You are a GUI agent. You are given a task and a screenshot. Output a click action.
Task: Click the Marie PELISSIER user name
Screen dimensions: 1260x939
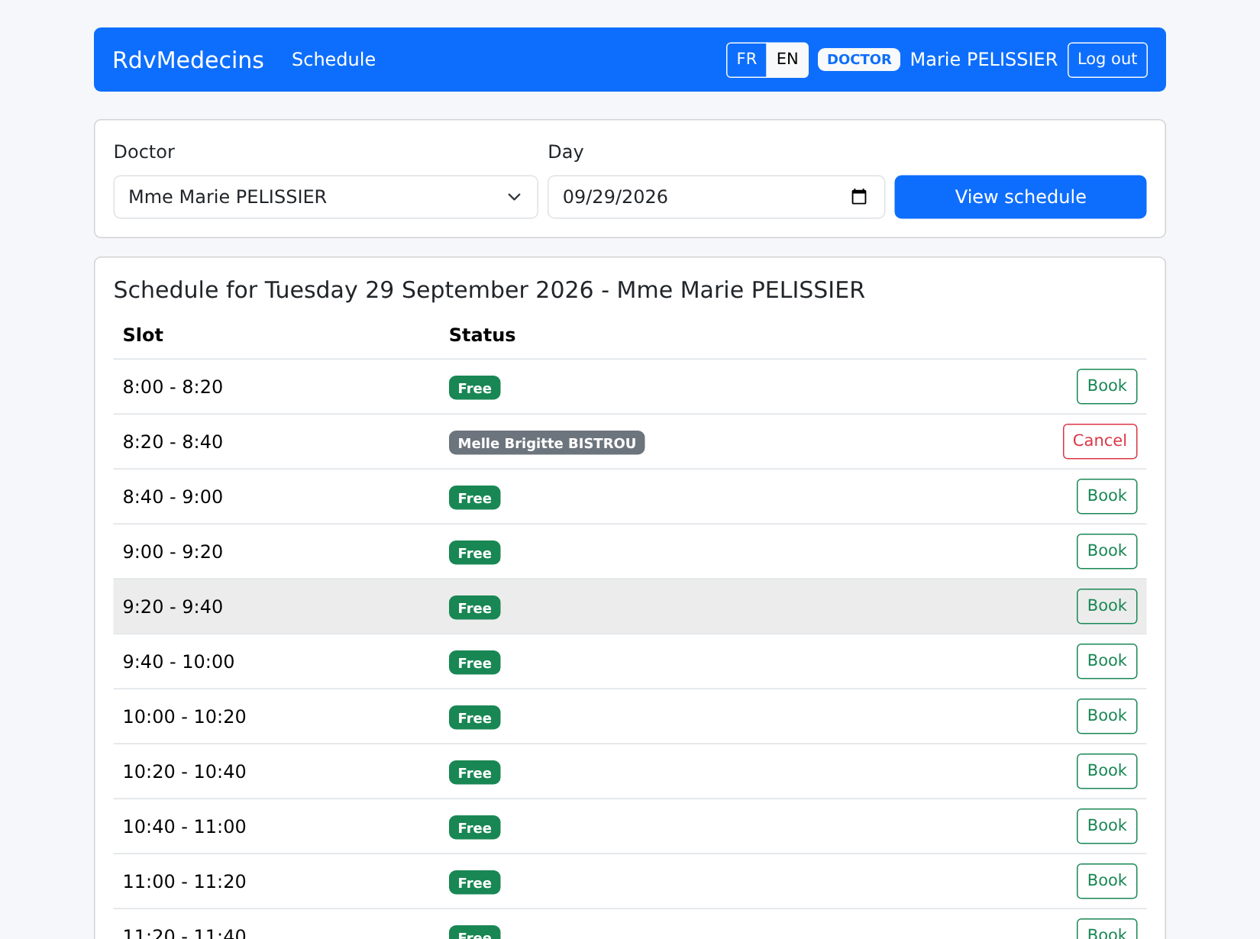(x=984, y=60)
